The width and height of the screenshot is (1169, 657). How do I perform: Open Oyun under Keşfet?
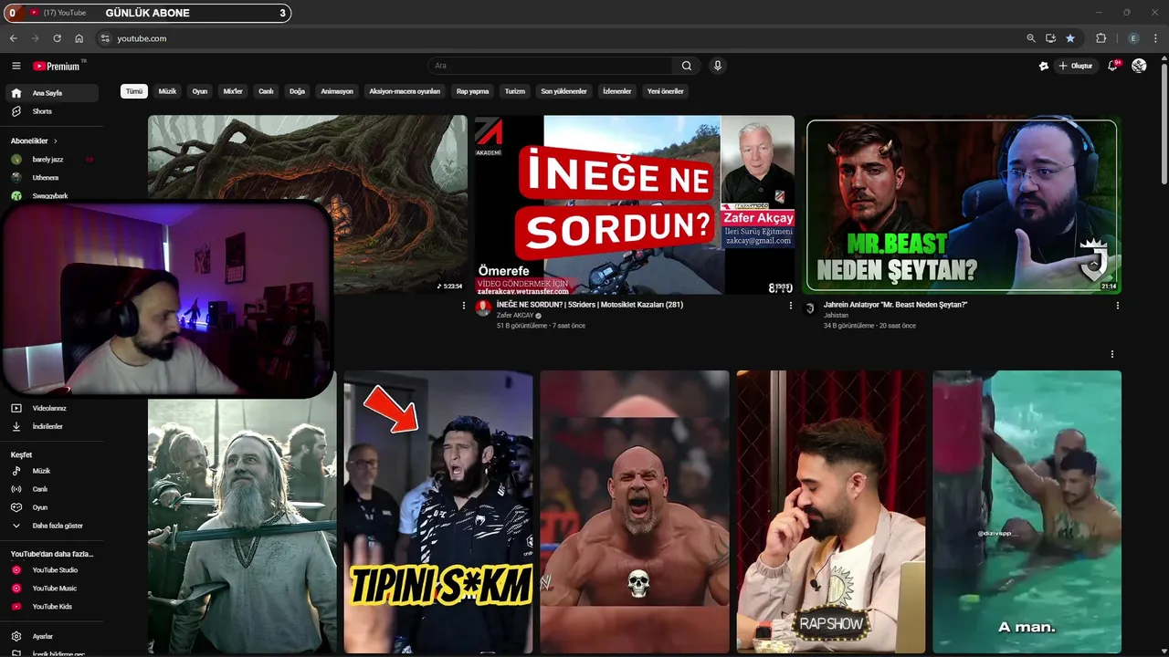point(51,507)
